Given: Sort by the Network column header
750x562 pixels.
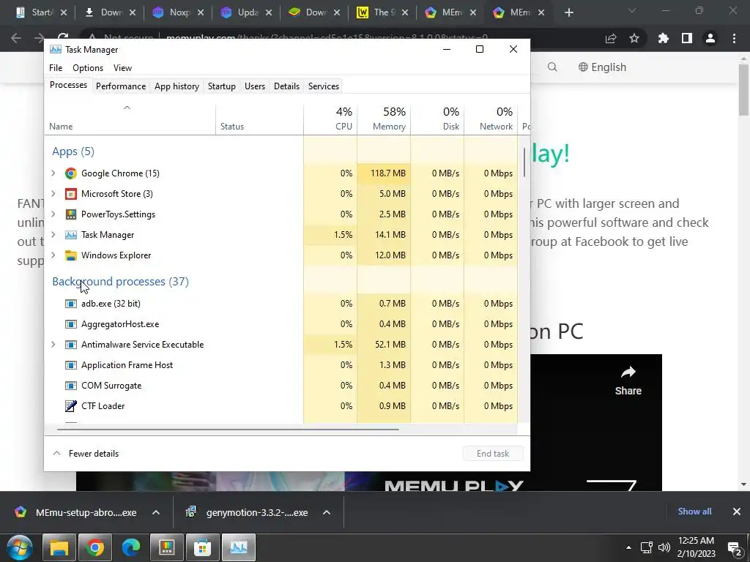Looking at the screenshot, I should (491, 119).
